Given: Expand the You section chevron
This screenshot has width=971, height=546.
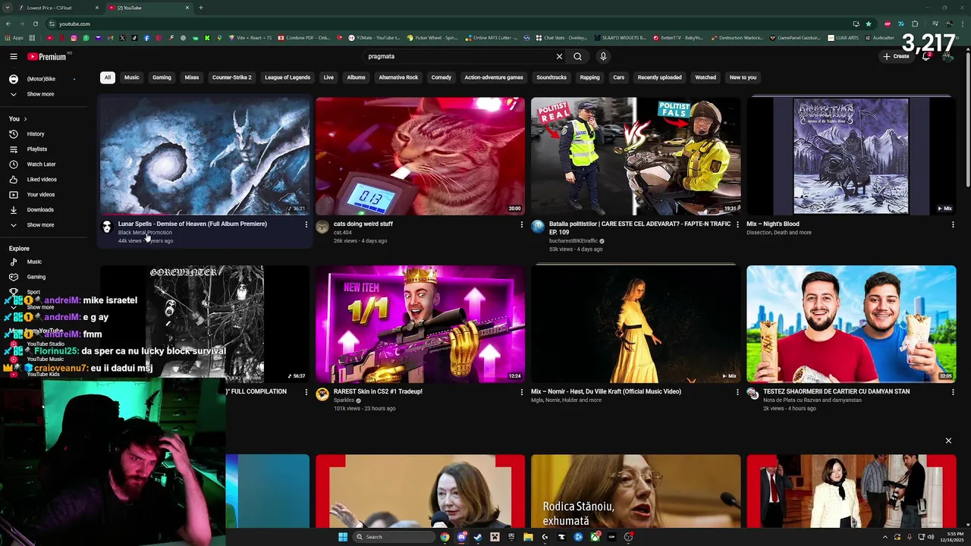Looking at the screenshot, I should coord(25,119).
